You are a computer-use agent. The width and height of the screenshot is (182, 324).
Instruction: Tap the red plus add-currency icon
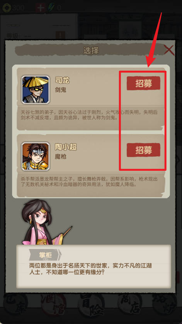point(40,8)
